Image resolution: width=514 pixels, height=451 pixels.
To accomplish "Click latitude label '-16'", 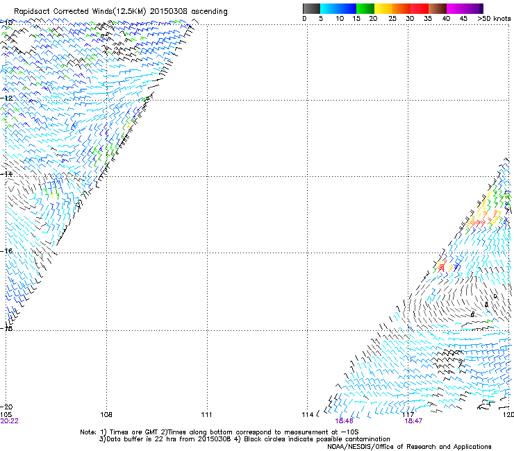I will (6, 251).
